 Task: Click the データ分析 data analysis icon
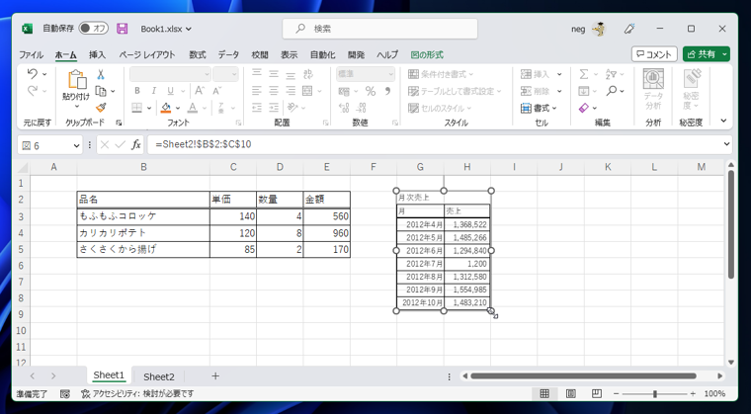(x=653, y=89)
